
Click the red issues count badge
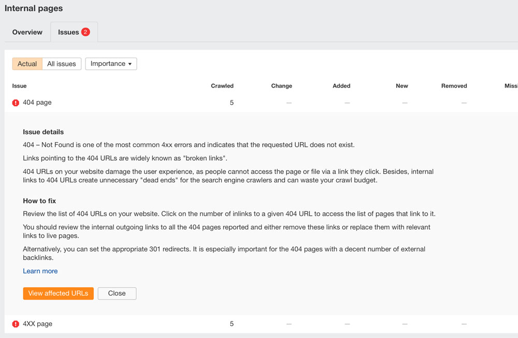tap(85, 32)
